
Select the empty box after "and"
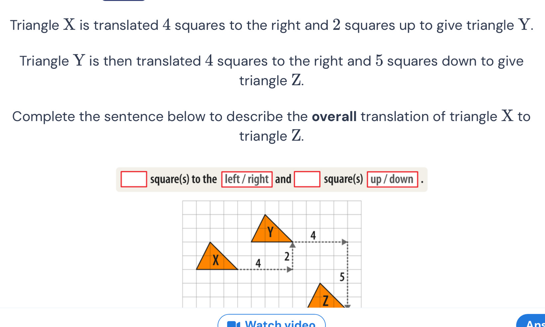click(307, 179)
